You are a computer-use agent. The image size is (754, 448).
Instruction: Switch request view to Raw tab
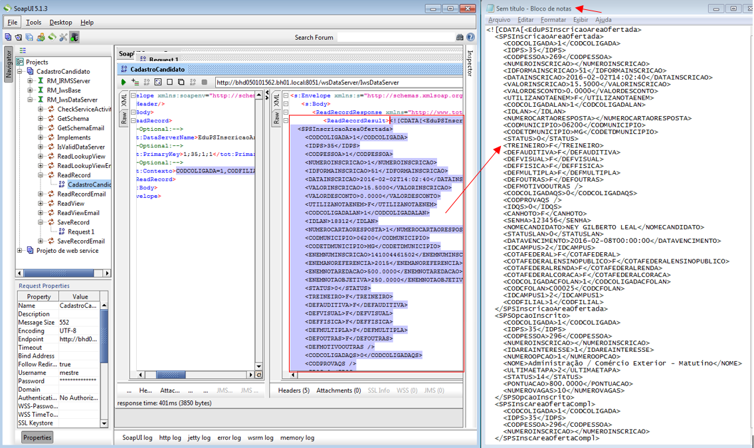coord(124,117)
